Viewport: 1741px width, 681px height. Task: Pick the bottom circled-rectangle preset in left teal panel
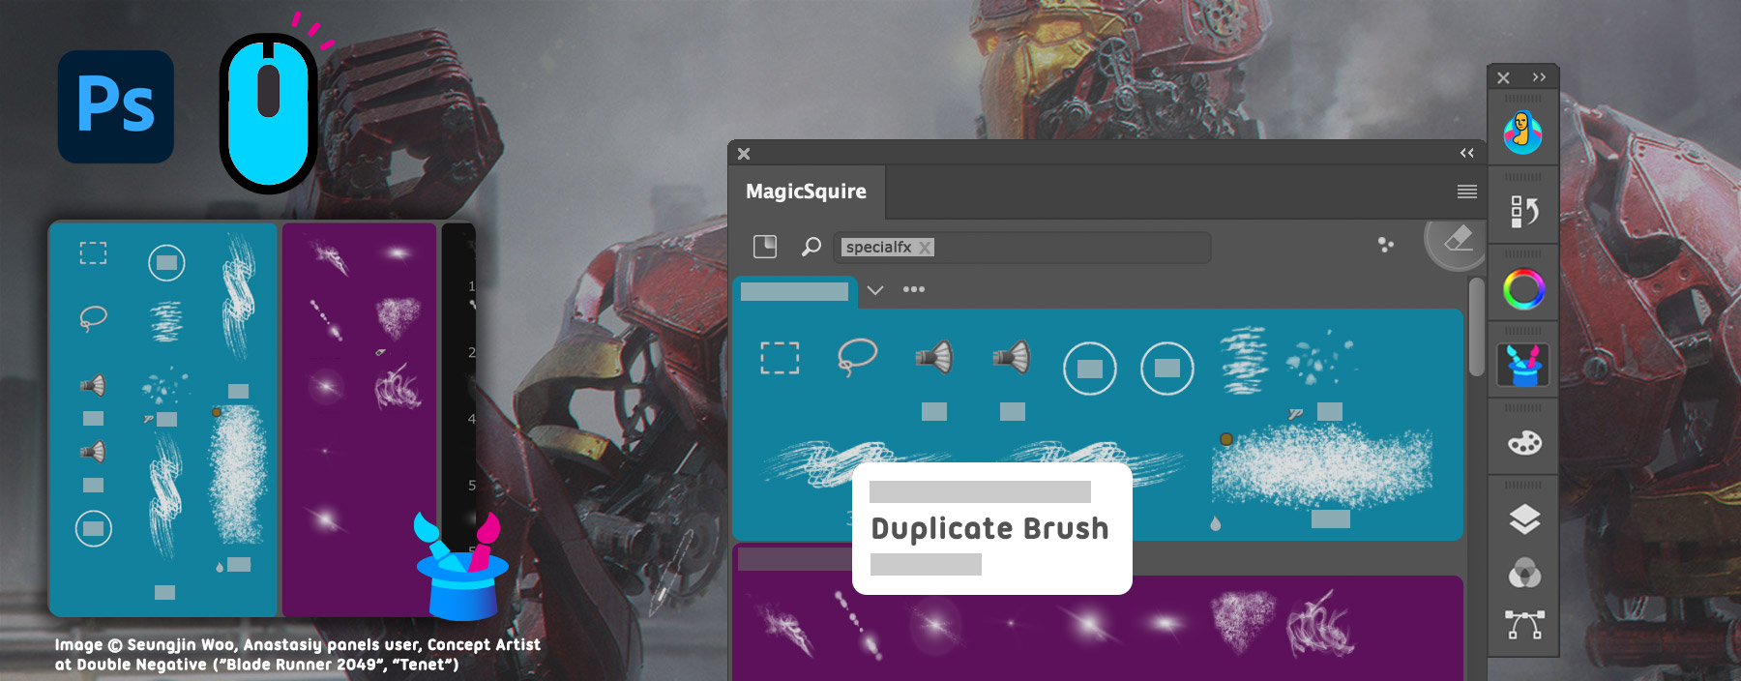click(94, 528)
